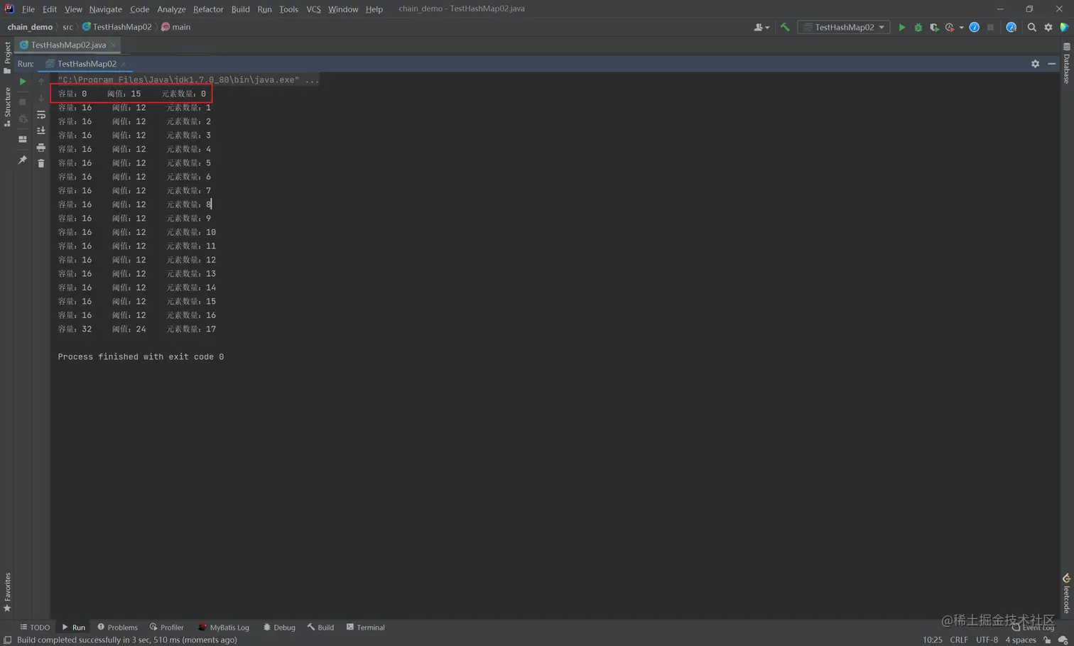
Task: Open the File menu
Action: [x=28, y=9]
